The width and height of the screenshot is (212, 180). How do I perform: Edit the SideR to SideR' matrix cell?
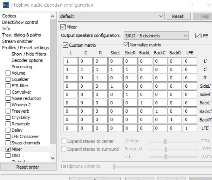click(130, 95)
